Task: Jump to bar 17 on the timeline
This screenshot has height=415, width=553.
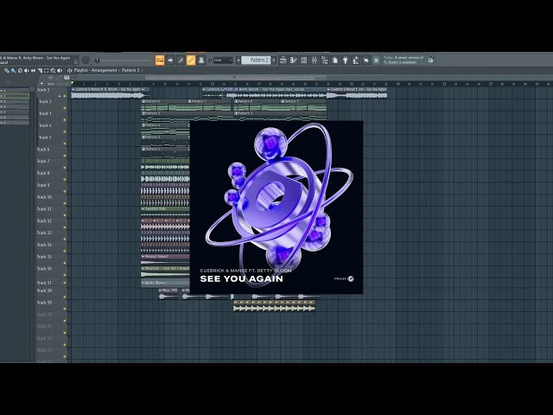Action: 258,84
